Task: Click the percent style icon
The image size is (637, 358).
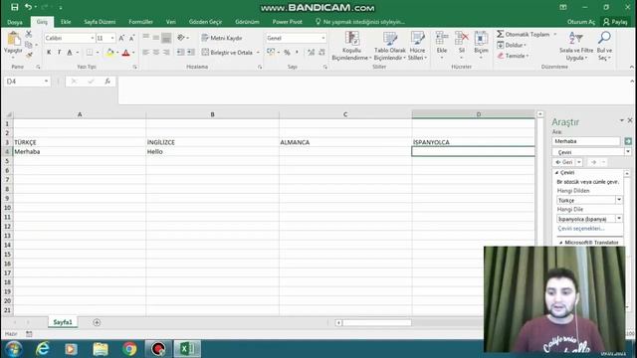Action: 287,53
